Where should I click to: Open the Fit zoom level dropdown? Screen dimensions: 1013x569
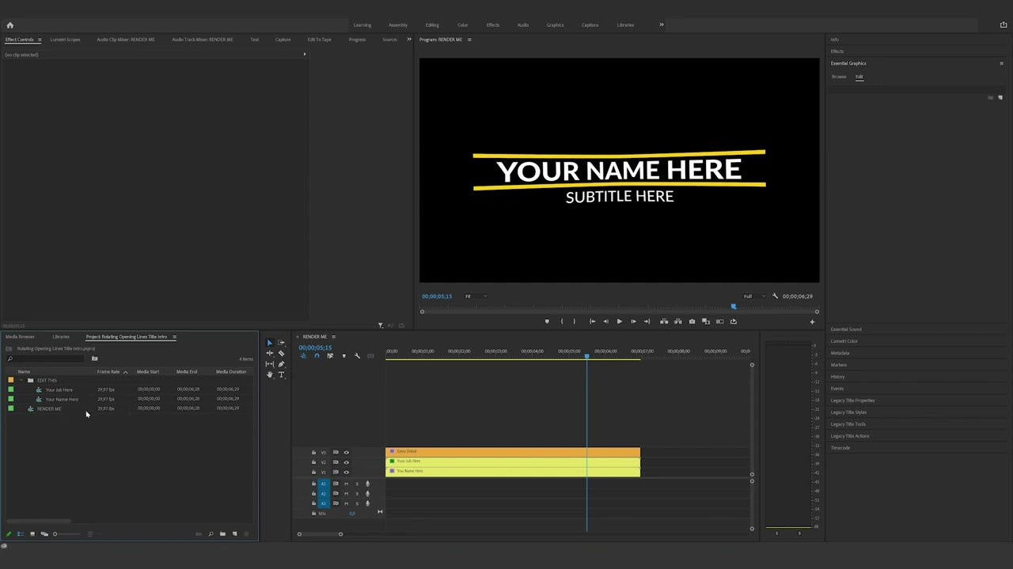[x=476, y=296]
